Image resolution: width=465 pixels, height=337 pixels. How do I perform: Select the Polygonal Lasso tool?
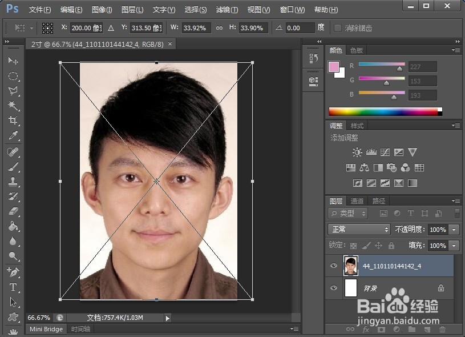pos(13,91)
